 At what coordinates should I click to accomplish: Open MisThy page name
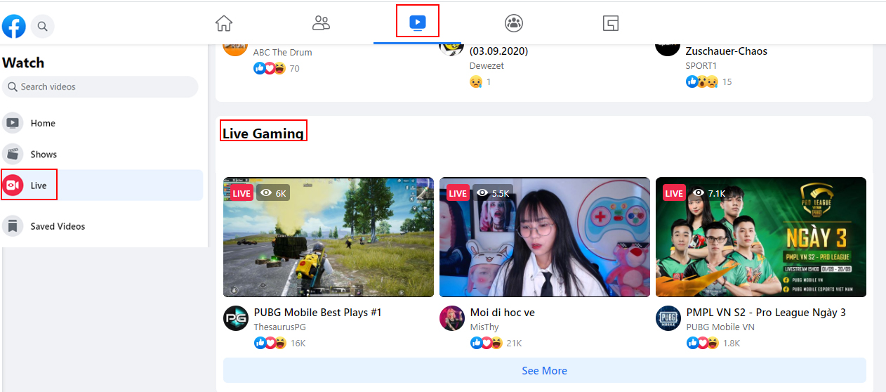484,327
